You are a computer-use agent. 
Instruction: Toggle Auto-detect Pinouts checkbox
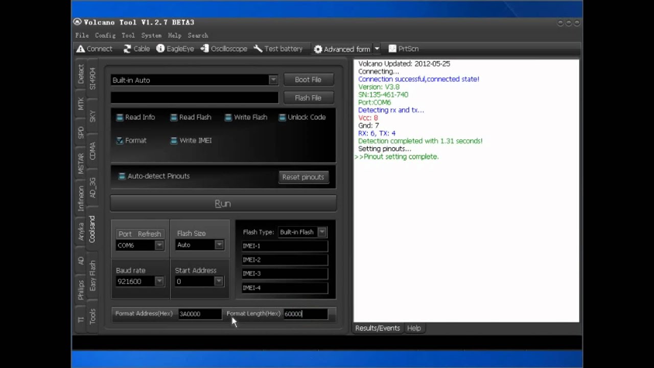(x=122, y=176)
